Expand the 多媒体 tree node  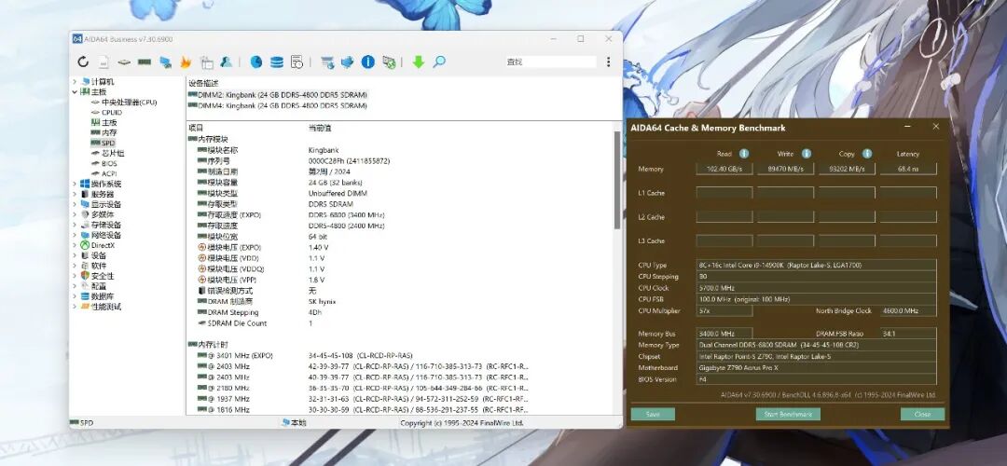(75, 215)
